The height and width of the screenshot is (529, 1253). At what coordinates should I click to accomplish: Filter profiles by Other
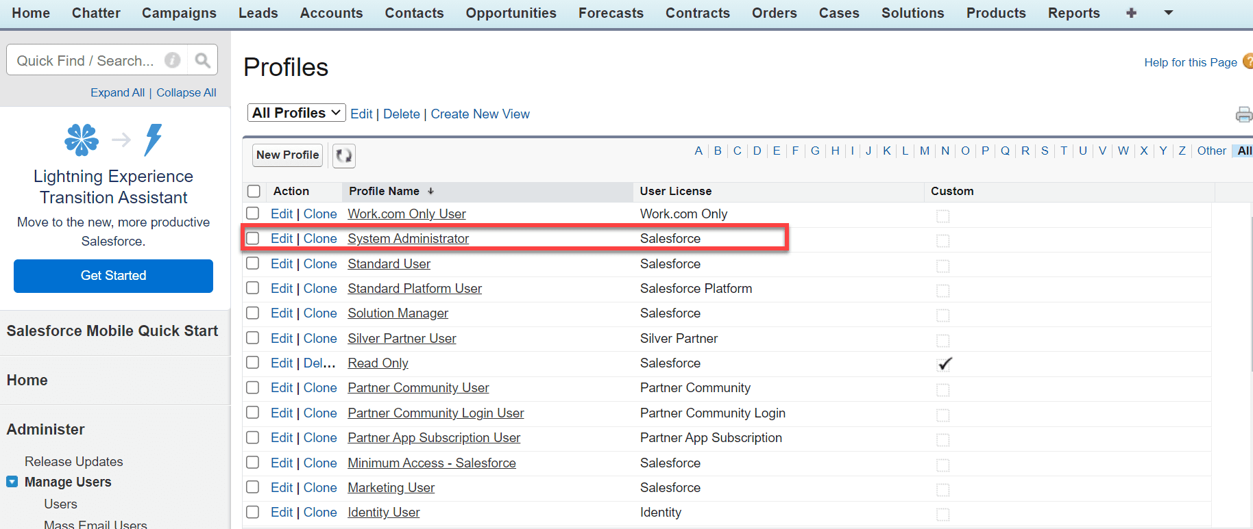pos(1211,151)
